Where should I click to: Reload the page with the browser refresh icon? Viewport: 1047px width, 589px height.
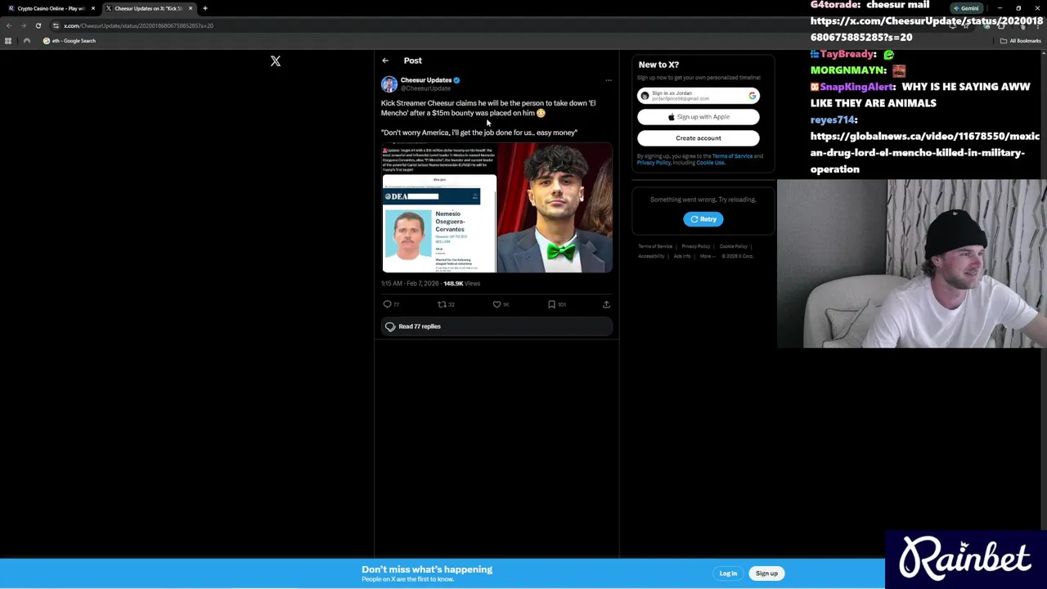[x=38, y=25]
